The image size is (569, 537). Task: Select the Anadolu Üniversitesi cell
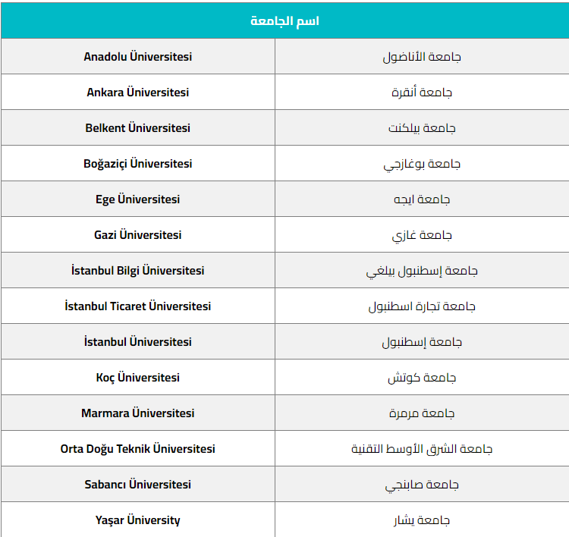point(138,57)
